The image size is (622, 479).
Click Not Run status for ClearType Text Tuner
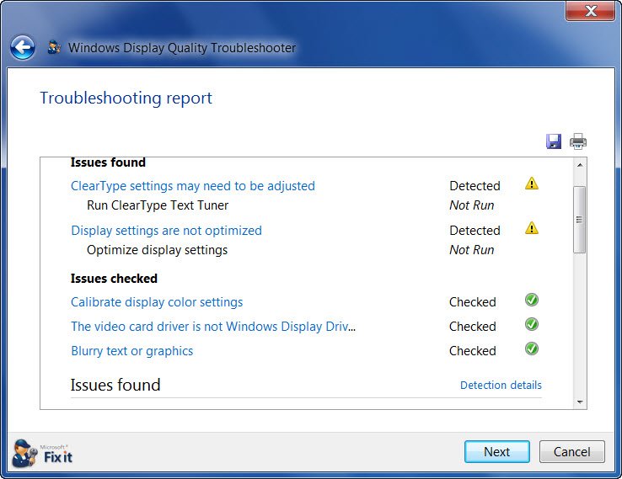pos(472,205)
